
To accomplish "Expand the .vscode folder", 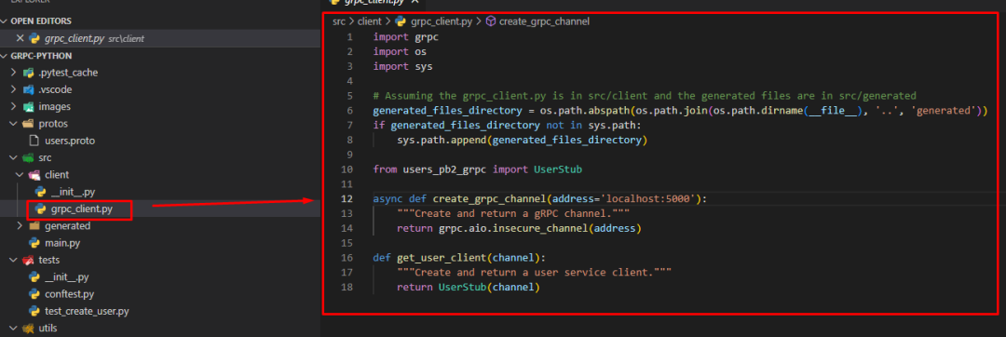I will click(14, 89).
